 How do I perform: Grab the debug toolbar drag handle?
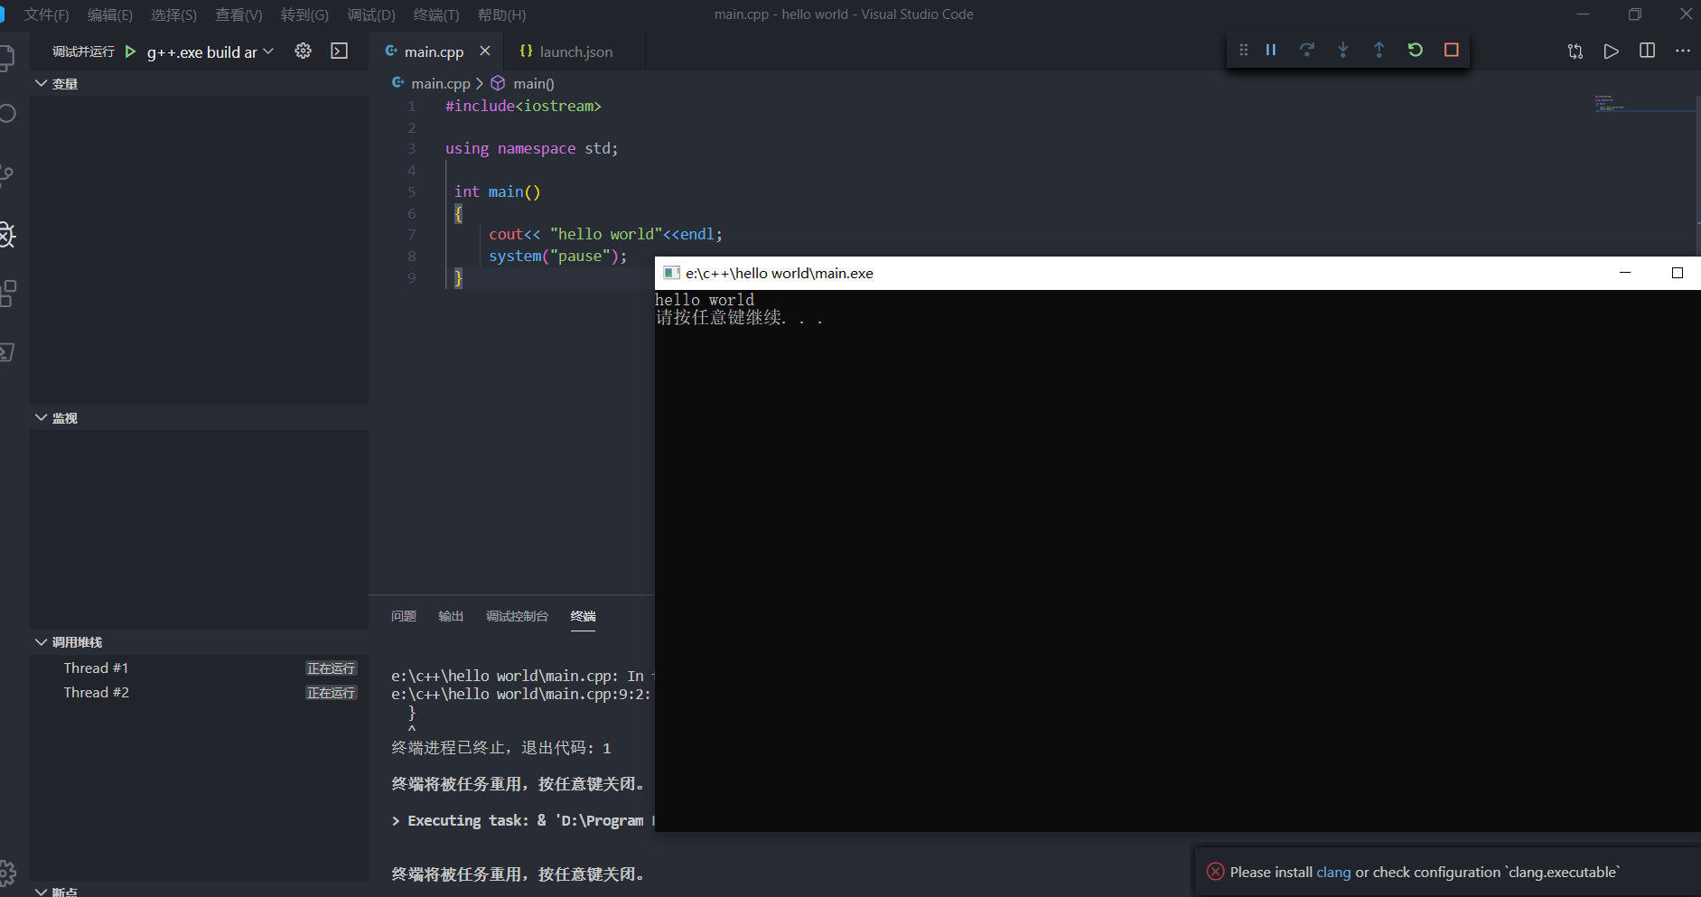tap(1244, 51)
